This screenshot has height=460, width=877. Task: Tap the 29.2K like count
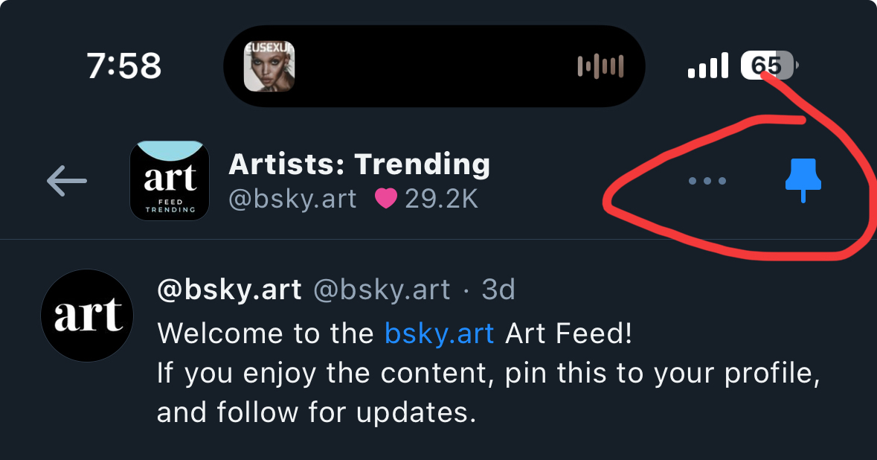[441, 199]
